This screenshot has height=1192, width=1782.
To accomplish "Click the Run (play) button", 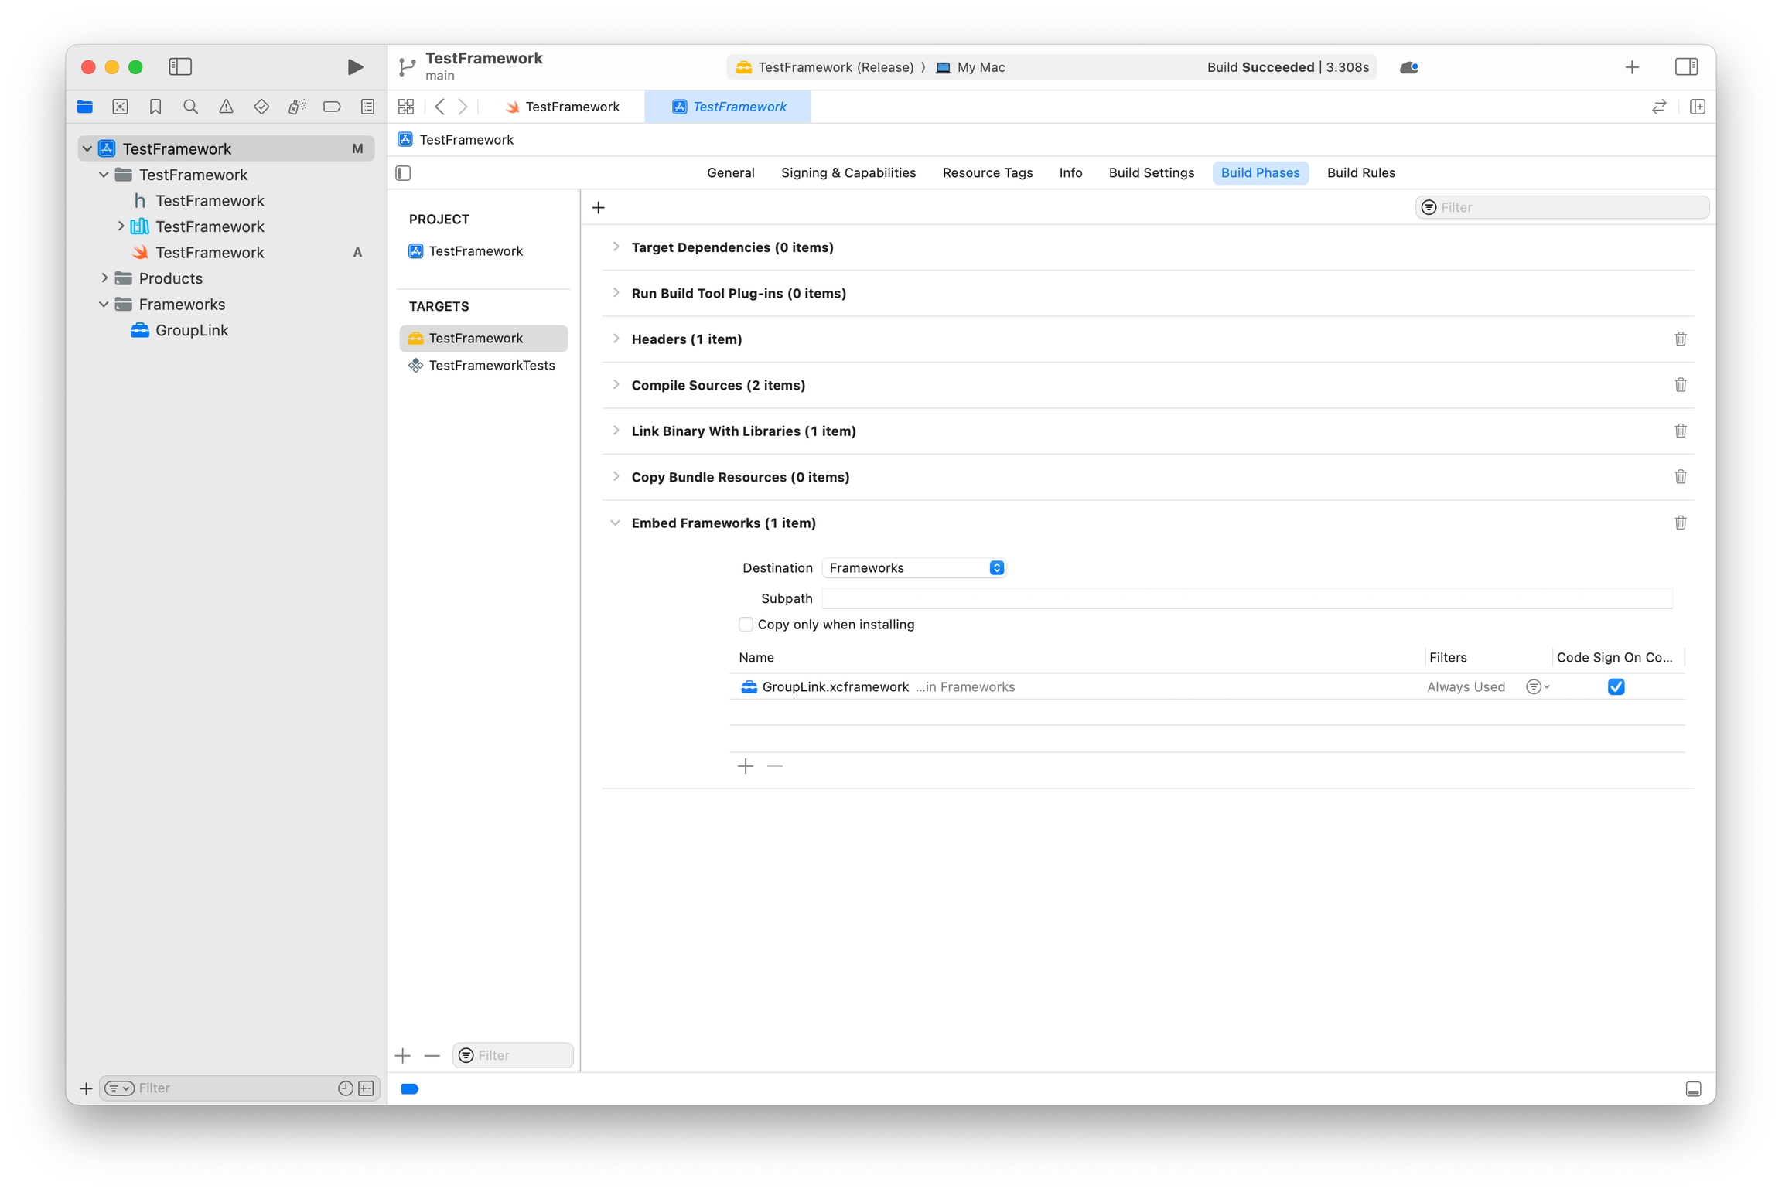I will coord(355,67).
